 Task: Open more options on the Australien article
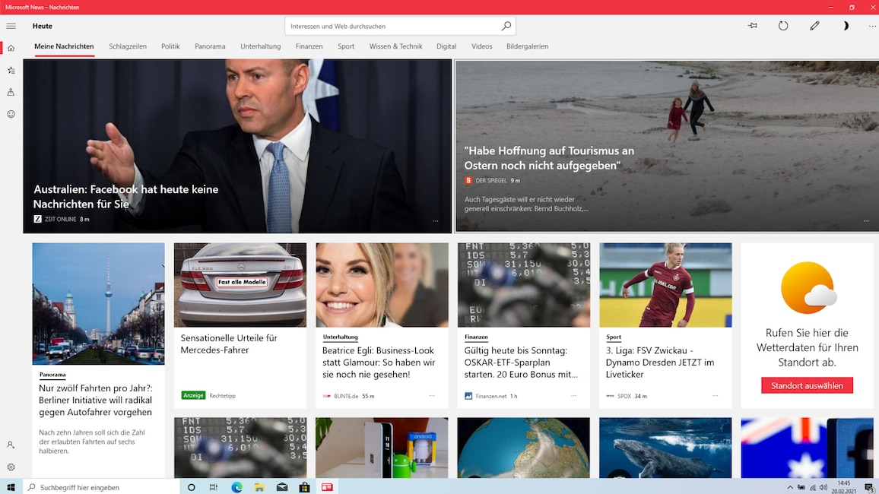(436, 221)
